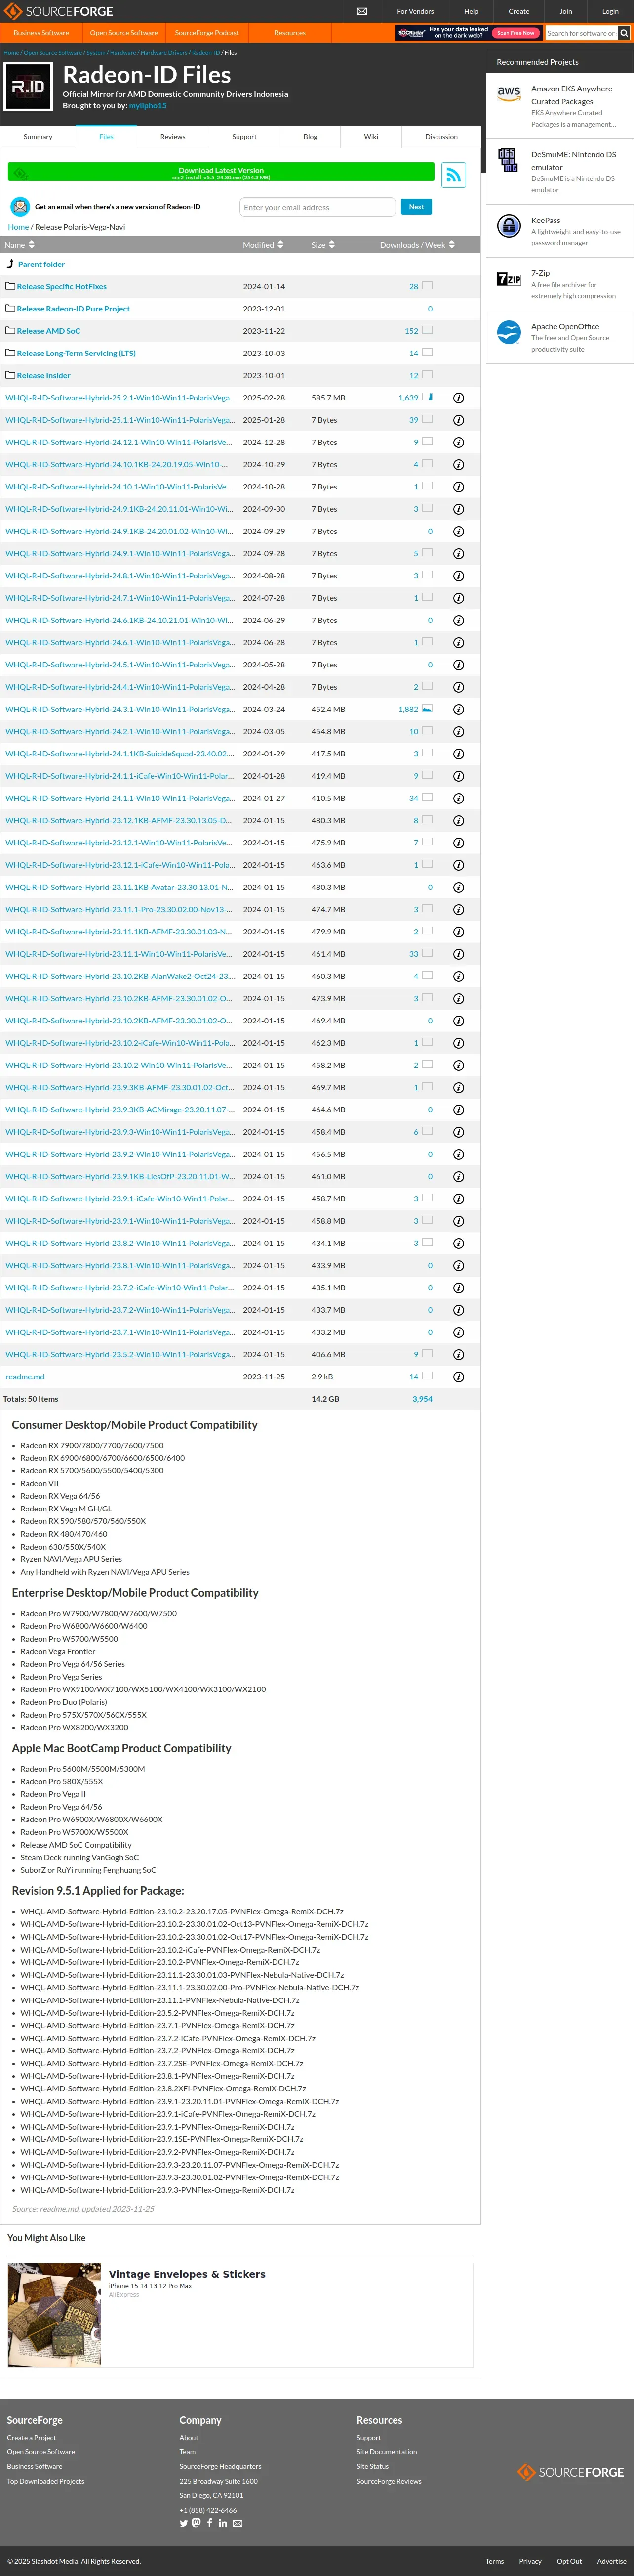Click the DeSmuME emulator icon

click(508, 159)
